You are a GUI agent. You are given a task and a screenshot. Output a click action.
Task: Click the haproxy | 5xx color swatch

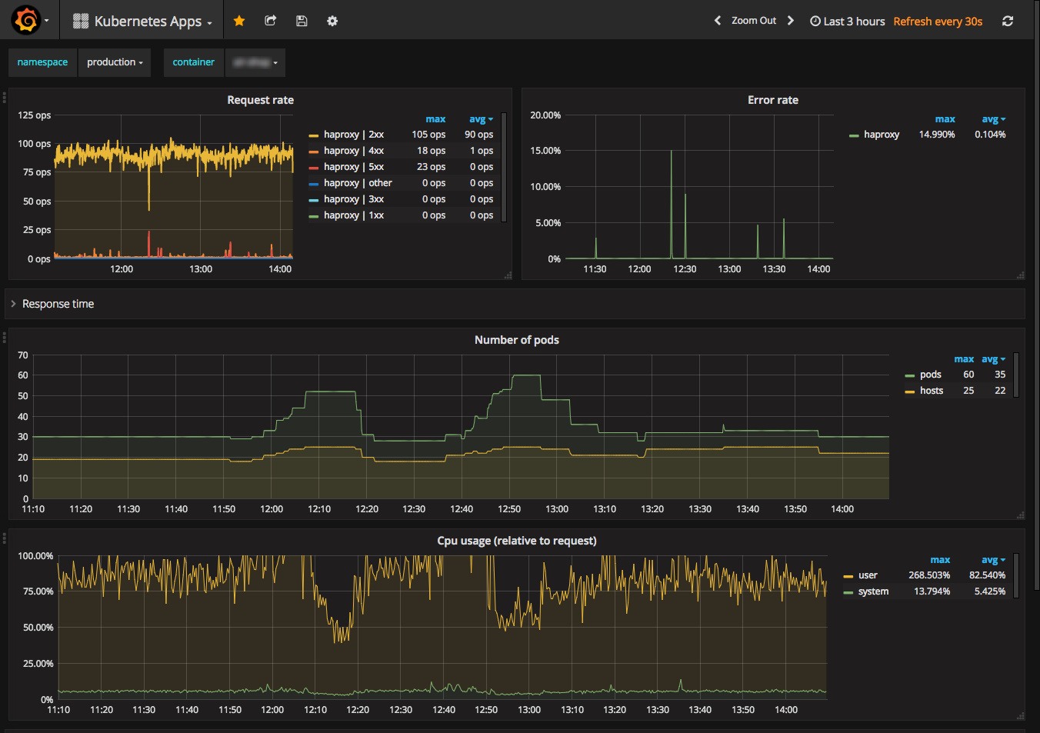click(314, 167)
